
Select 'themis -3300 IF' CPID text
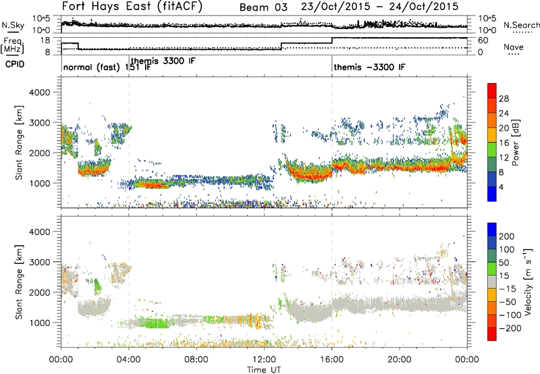[369, 67]
